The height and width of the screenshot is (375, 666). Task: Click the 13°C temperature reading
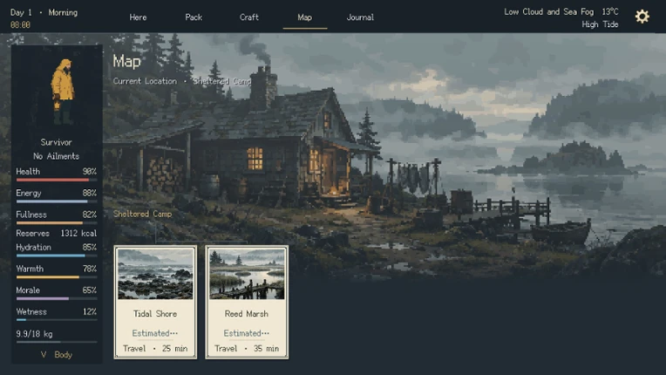[610, 12]
